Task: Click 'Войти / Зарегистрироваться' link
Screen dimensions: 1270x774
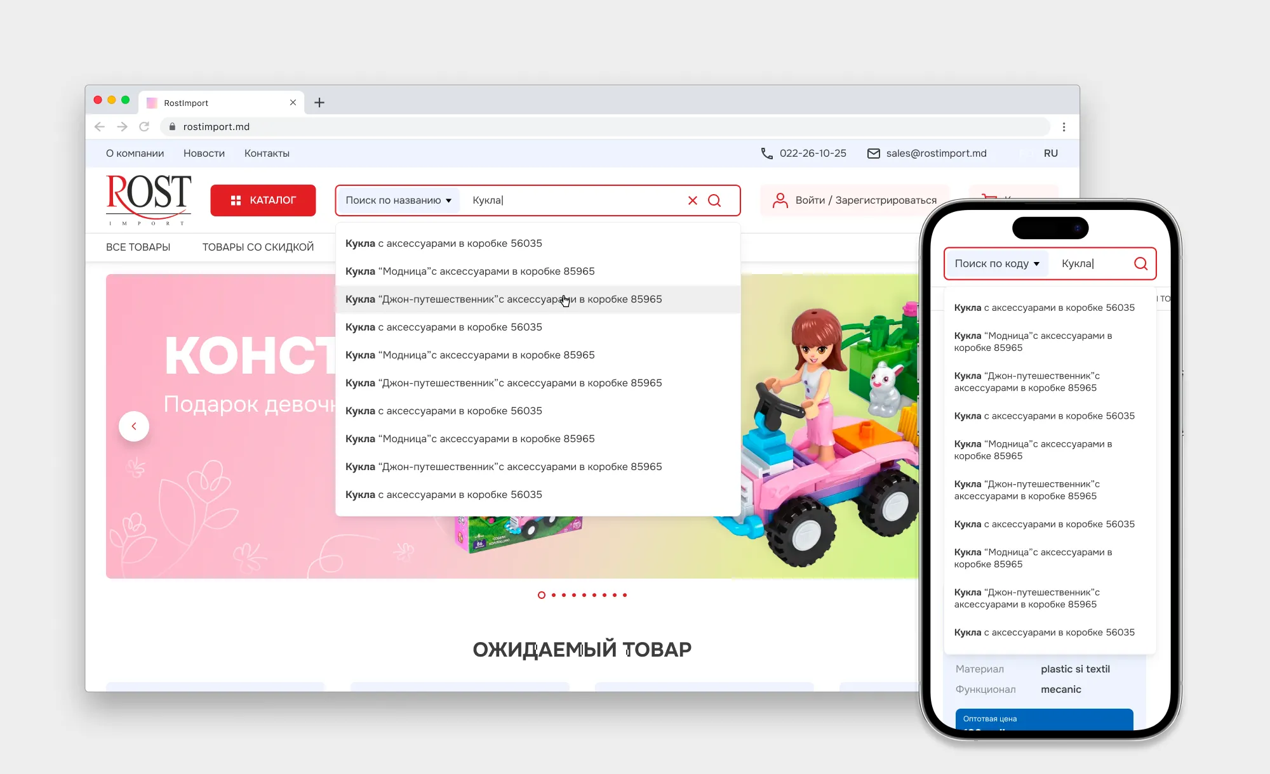Action: [x=866, y=200]
